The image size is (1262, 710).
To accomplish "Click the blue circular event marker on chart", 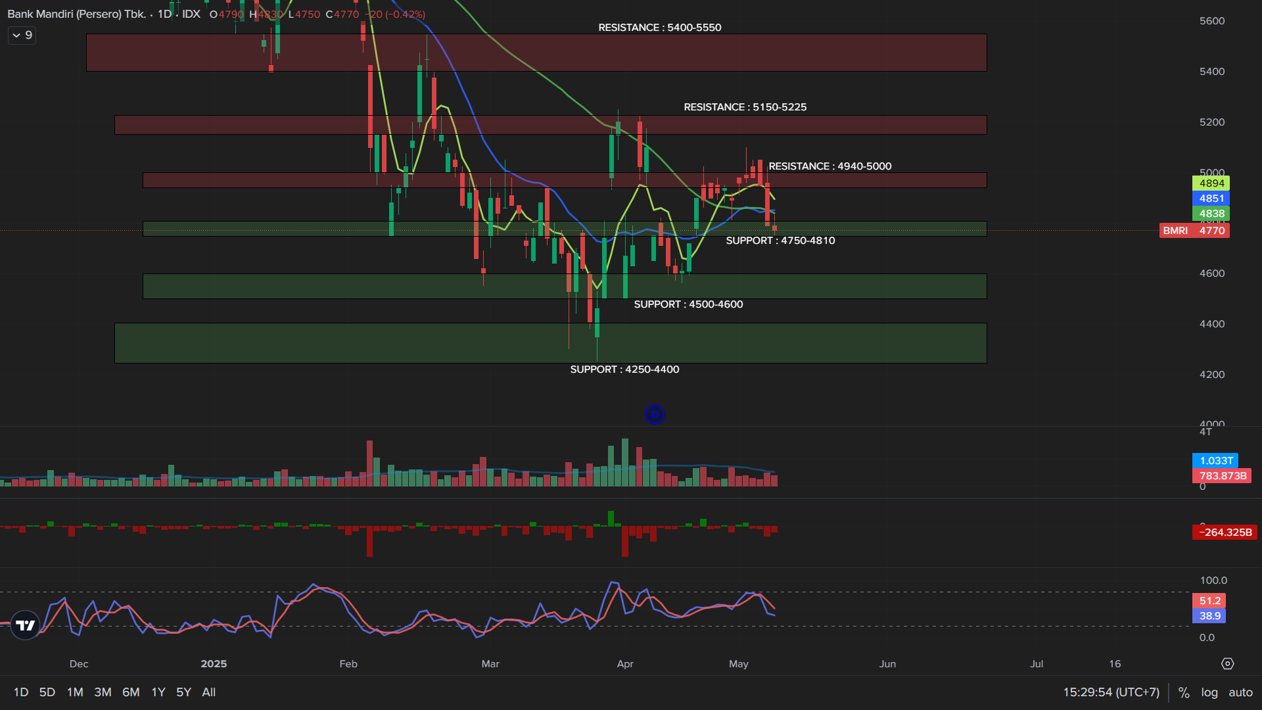I will pos(655,415).
